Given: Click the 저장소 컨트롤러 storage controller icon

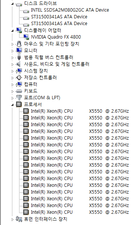Looking at the screenshot, I should click(19, 77).
